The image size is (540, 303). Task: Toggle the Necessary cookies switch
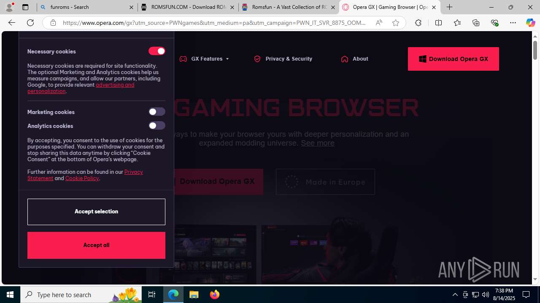click(157, 51)
